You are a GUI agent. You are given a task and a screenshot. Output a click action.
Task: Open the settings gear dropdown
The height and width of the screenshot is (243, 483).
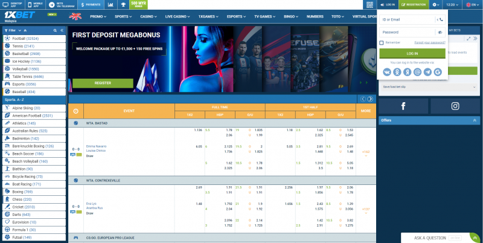coord(435,5)
